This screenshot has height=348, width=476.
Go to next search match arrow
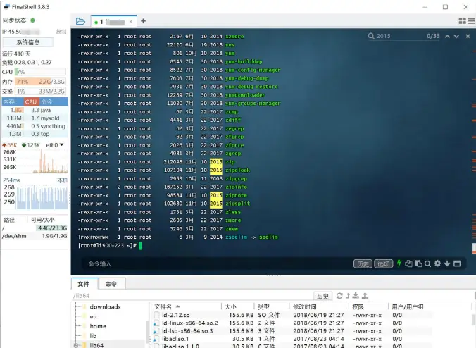click(456, 36)
